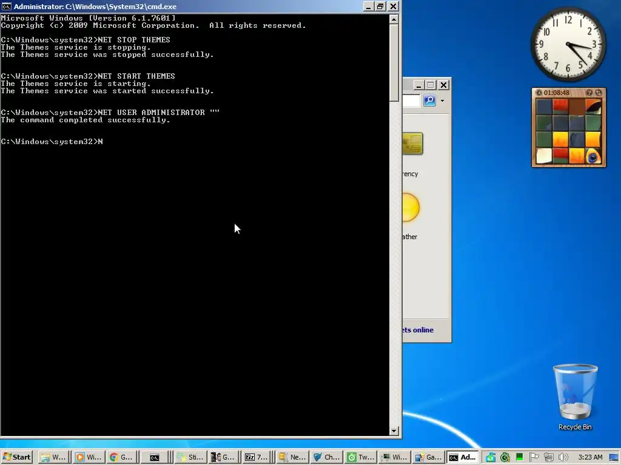Click the taskbar clock 3:23 AM
This screenshot has width=621, height=465.
tap(590, 457)
